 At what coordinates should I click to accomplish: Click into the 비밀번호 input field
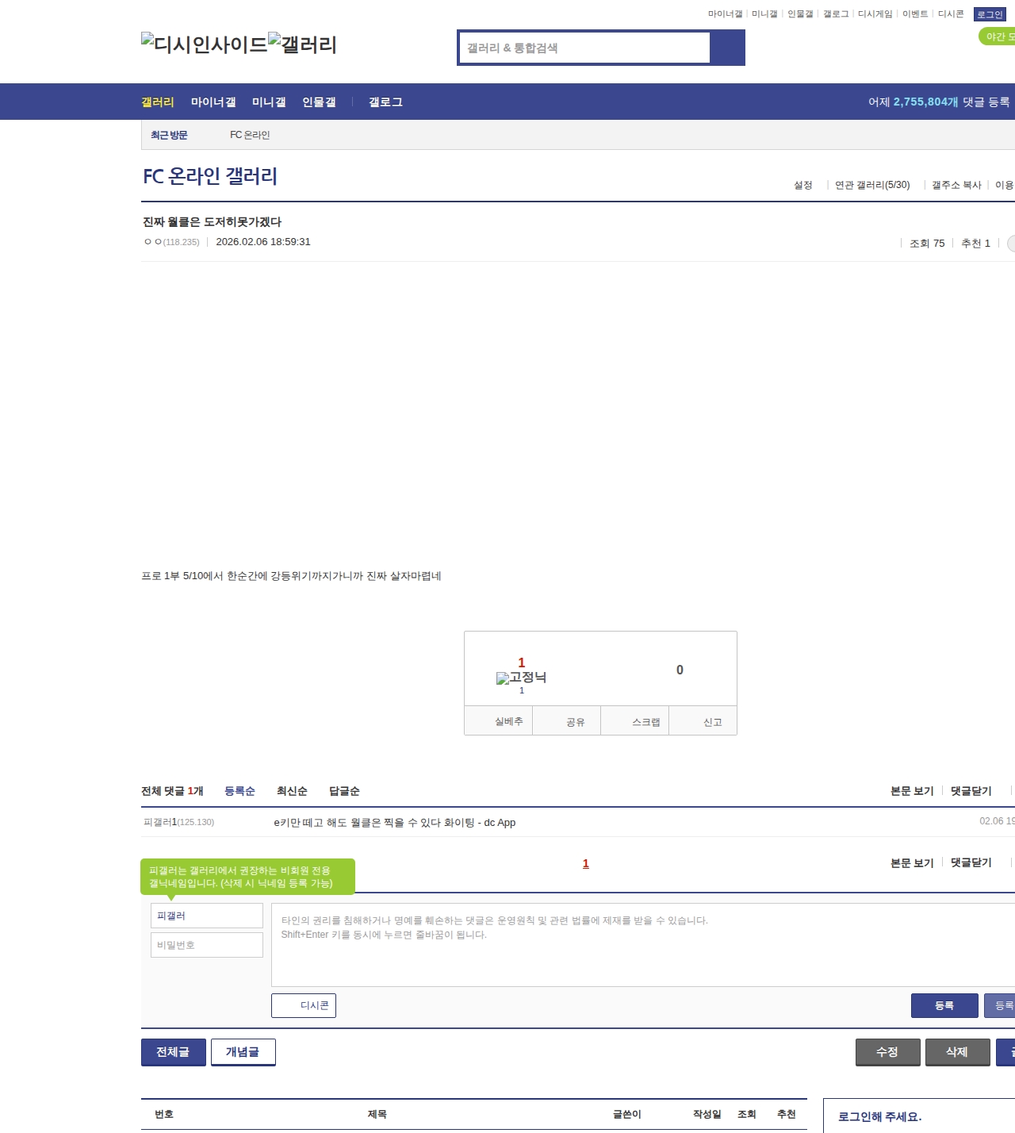pyautogui.click(x=207, y=945)
